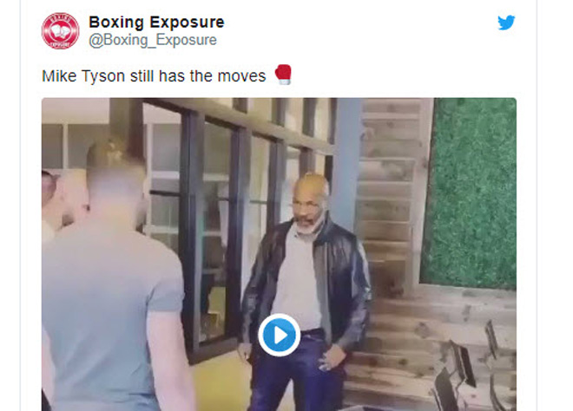Click the blue jeans of jacketed man
The width and height of the screenshot is (573, 411).
(x=298, y=370)
